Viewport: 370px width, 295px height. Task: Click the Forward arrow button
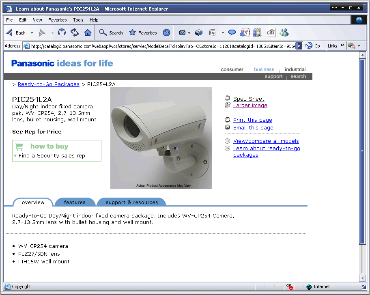[x=42, y=33]
